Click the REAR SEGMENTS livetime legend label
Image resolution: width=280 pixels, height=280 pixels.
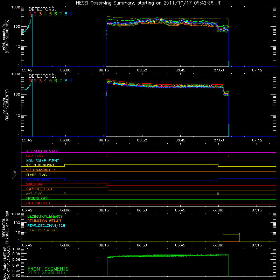click(x=47, y=273)
